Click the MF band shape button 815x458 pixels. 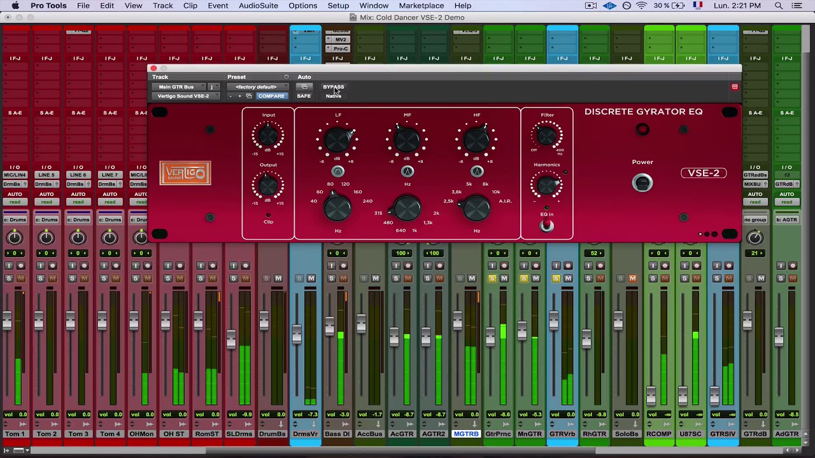coord(407,172)
